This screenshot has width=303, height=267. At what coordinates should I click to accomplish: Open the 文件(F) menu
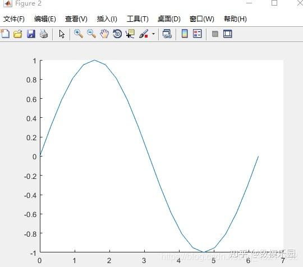[x=14, y=19]
